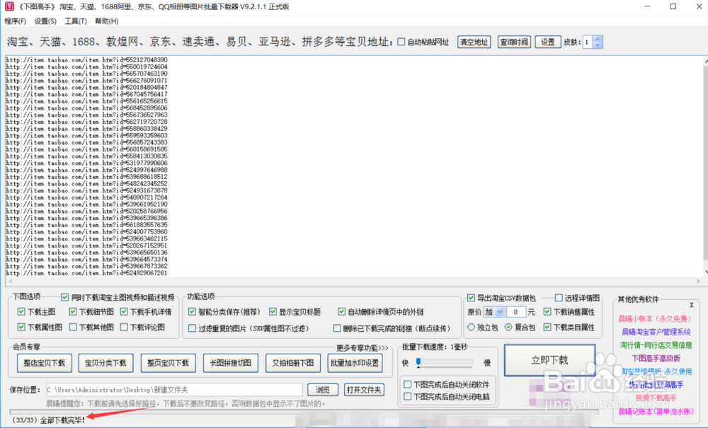Image resolution: width=708 pixels, height=428 pixels.
Task: Enable 删除已下载完成的链接 checkbox
Action: [337, 328]
